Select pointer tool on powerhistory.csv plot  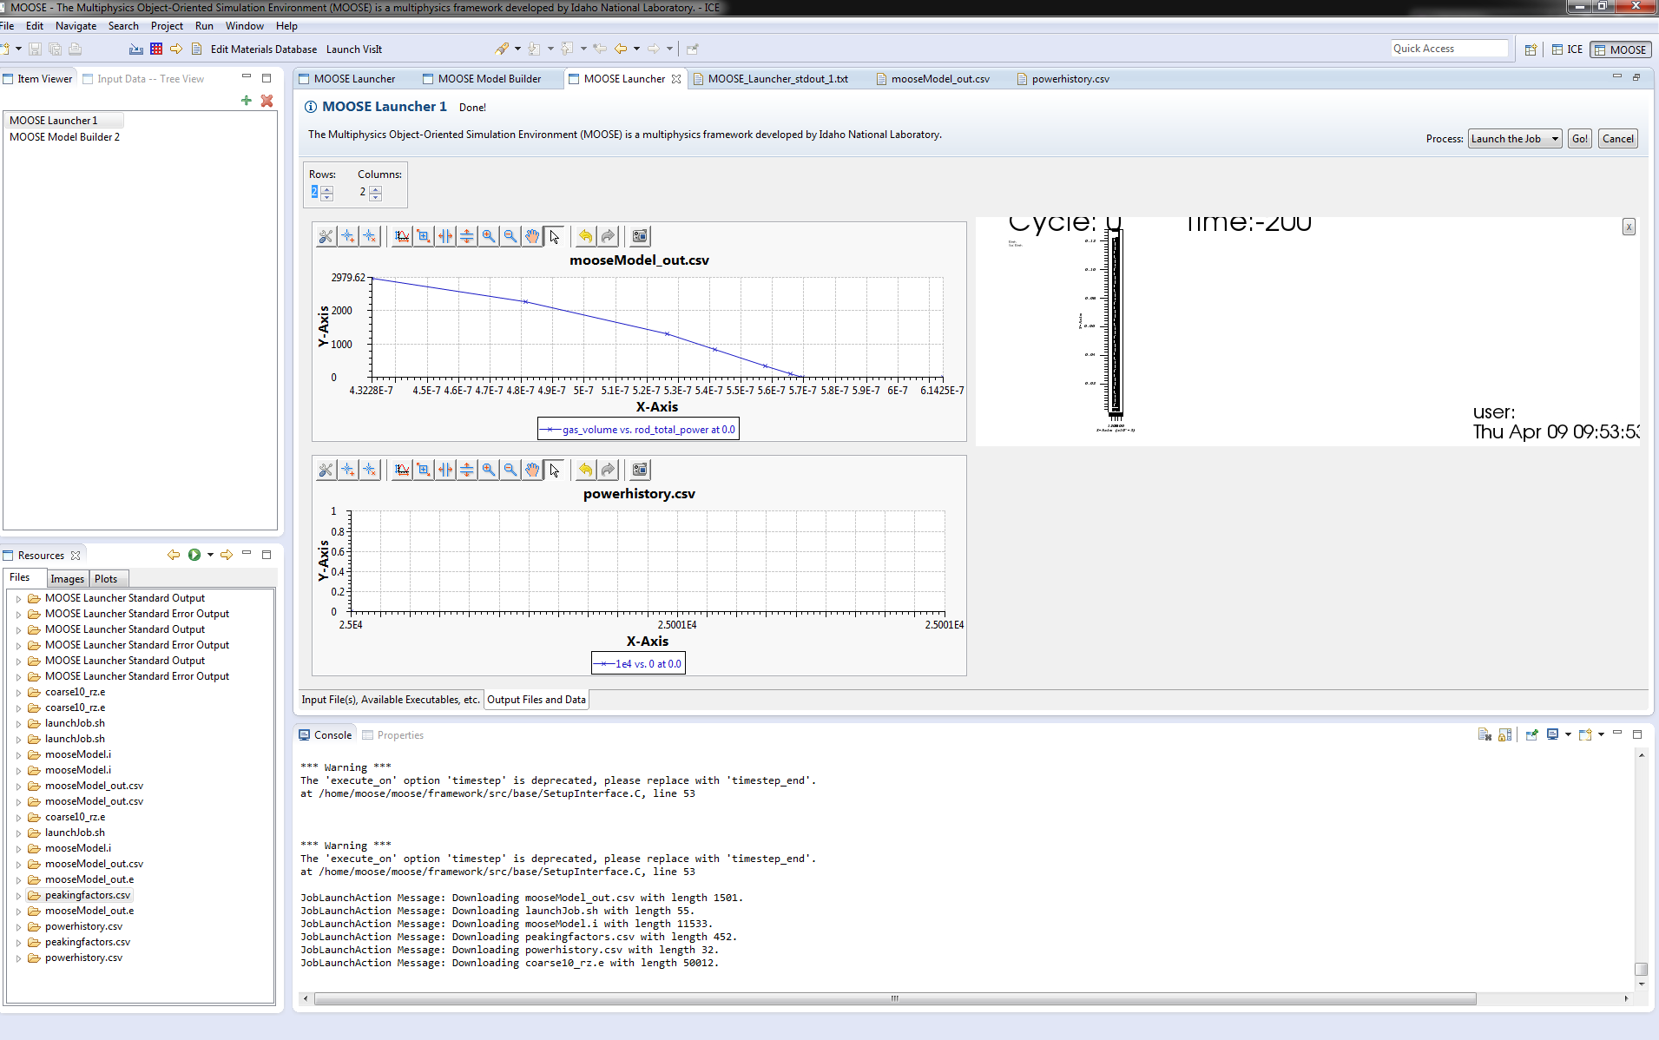pyautogui.click(x=554, y=470)
